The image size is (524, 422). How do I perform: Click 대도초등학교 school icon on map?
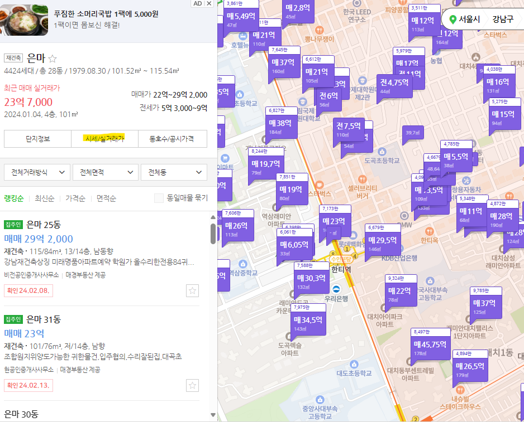354,364
